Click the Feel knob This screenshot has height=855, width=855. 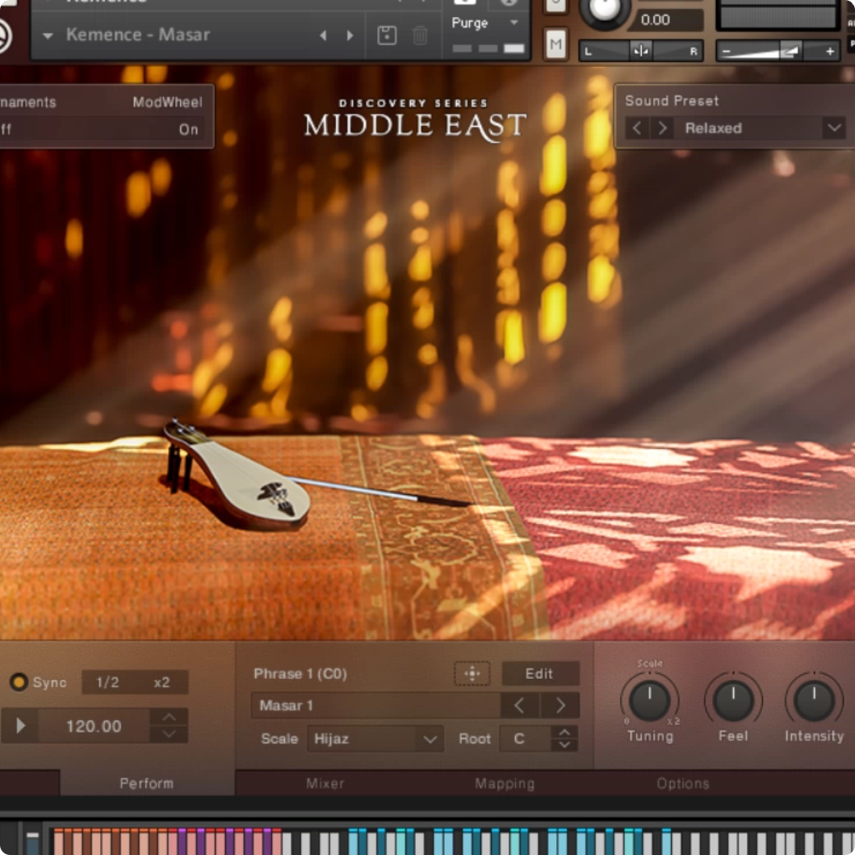coord(733,700)
